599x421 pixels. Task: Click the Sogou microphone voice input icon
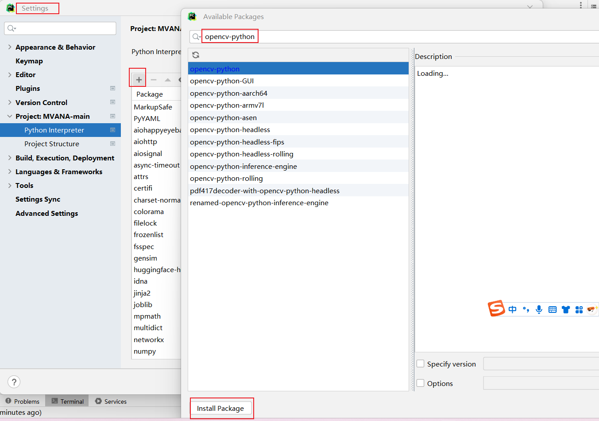(539, 309)
